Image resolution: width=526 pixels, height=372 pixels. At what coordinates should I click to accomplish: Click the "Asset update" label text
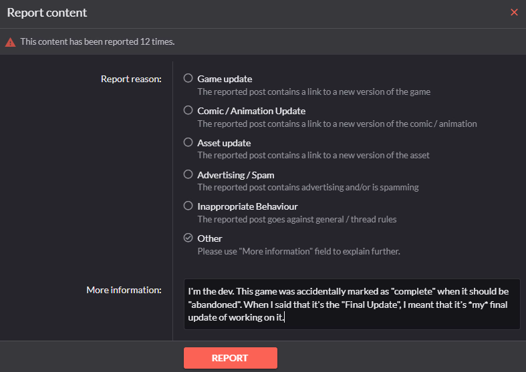pyautogui.click(x=224, y=143)
